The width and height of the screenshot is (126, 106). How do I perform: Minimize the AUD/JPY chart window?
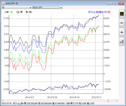(109, 4)
